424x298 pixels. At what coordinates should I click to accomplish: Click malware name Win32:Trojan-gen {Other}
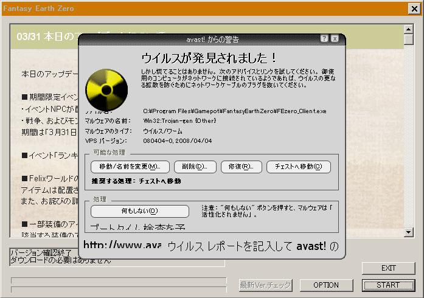(179, 121)
